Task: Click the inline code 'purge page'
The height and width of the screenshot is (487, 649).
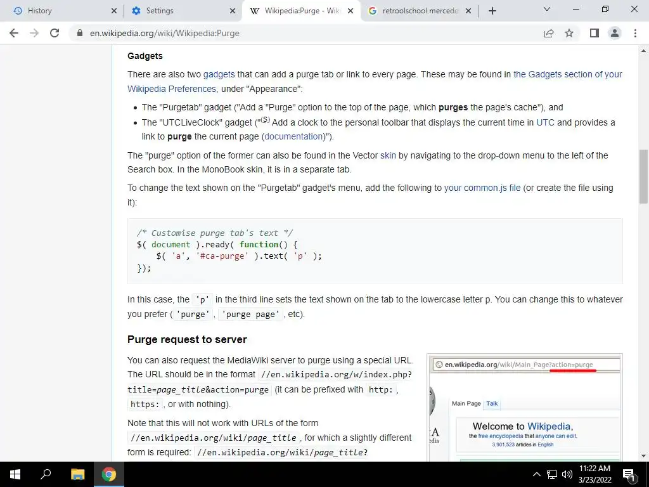Action: (250, 315)
